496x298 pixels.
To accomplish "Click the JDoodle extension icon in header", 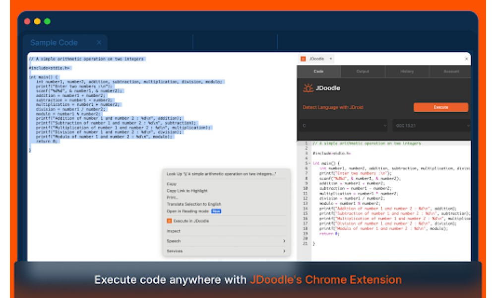I will [303, 59].
